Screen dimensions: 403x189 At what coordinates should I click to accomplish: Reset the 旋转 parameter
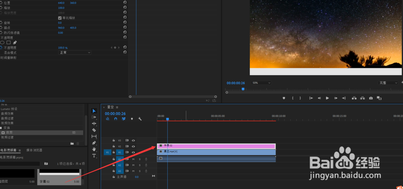125,23
